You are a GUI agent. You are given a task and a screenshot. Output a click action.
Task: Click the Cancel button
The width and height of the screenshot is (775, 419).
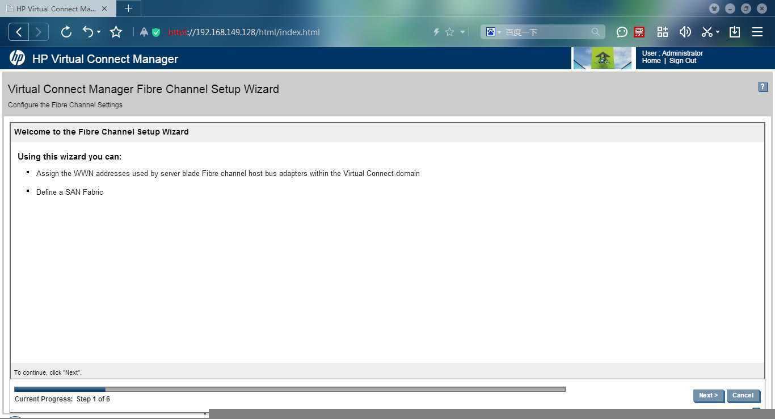tap(743, 396)
